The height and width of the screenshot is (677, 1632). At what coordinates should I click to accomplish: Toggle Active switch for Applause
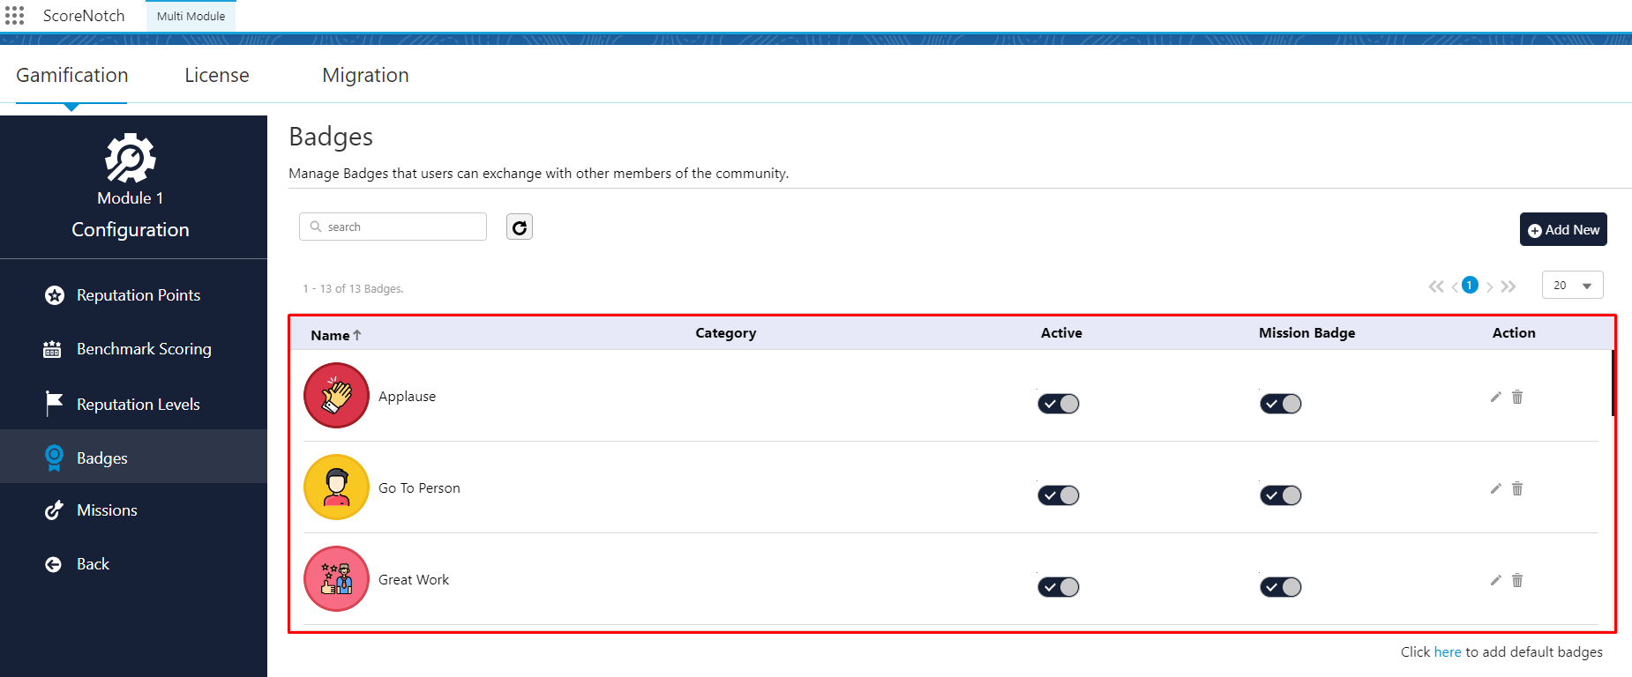1059,404
